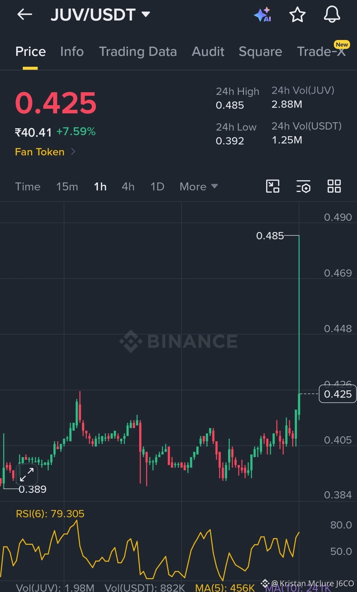Go back using the arrow icon
357x592 pixels.
pyautogui.click(x=24, y=15)
